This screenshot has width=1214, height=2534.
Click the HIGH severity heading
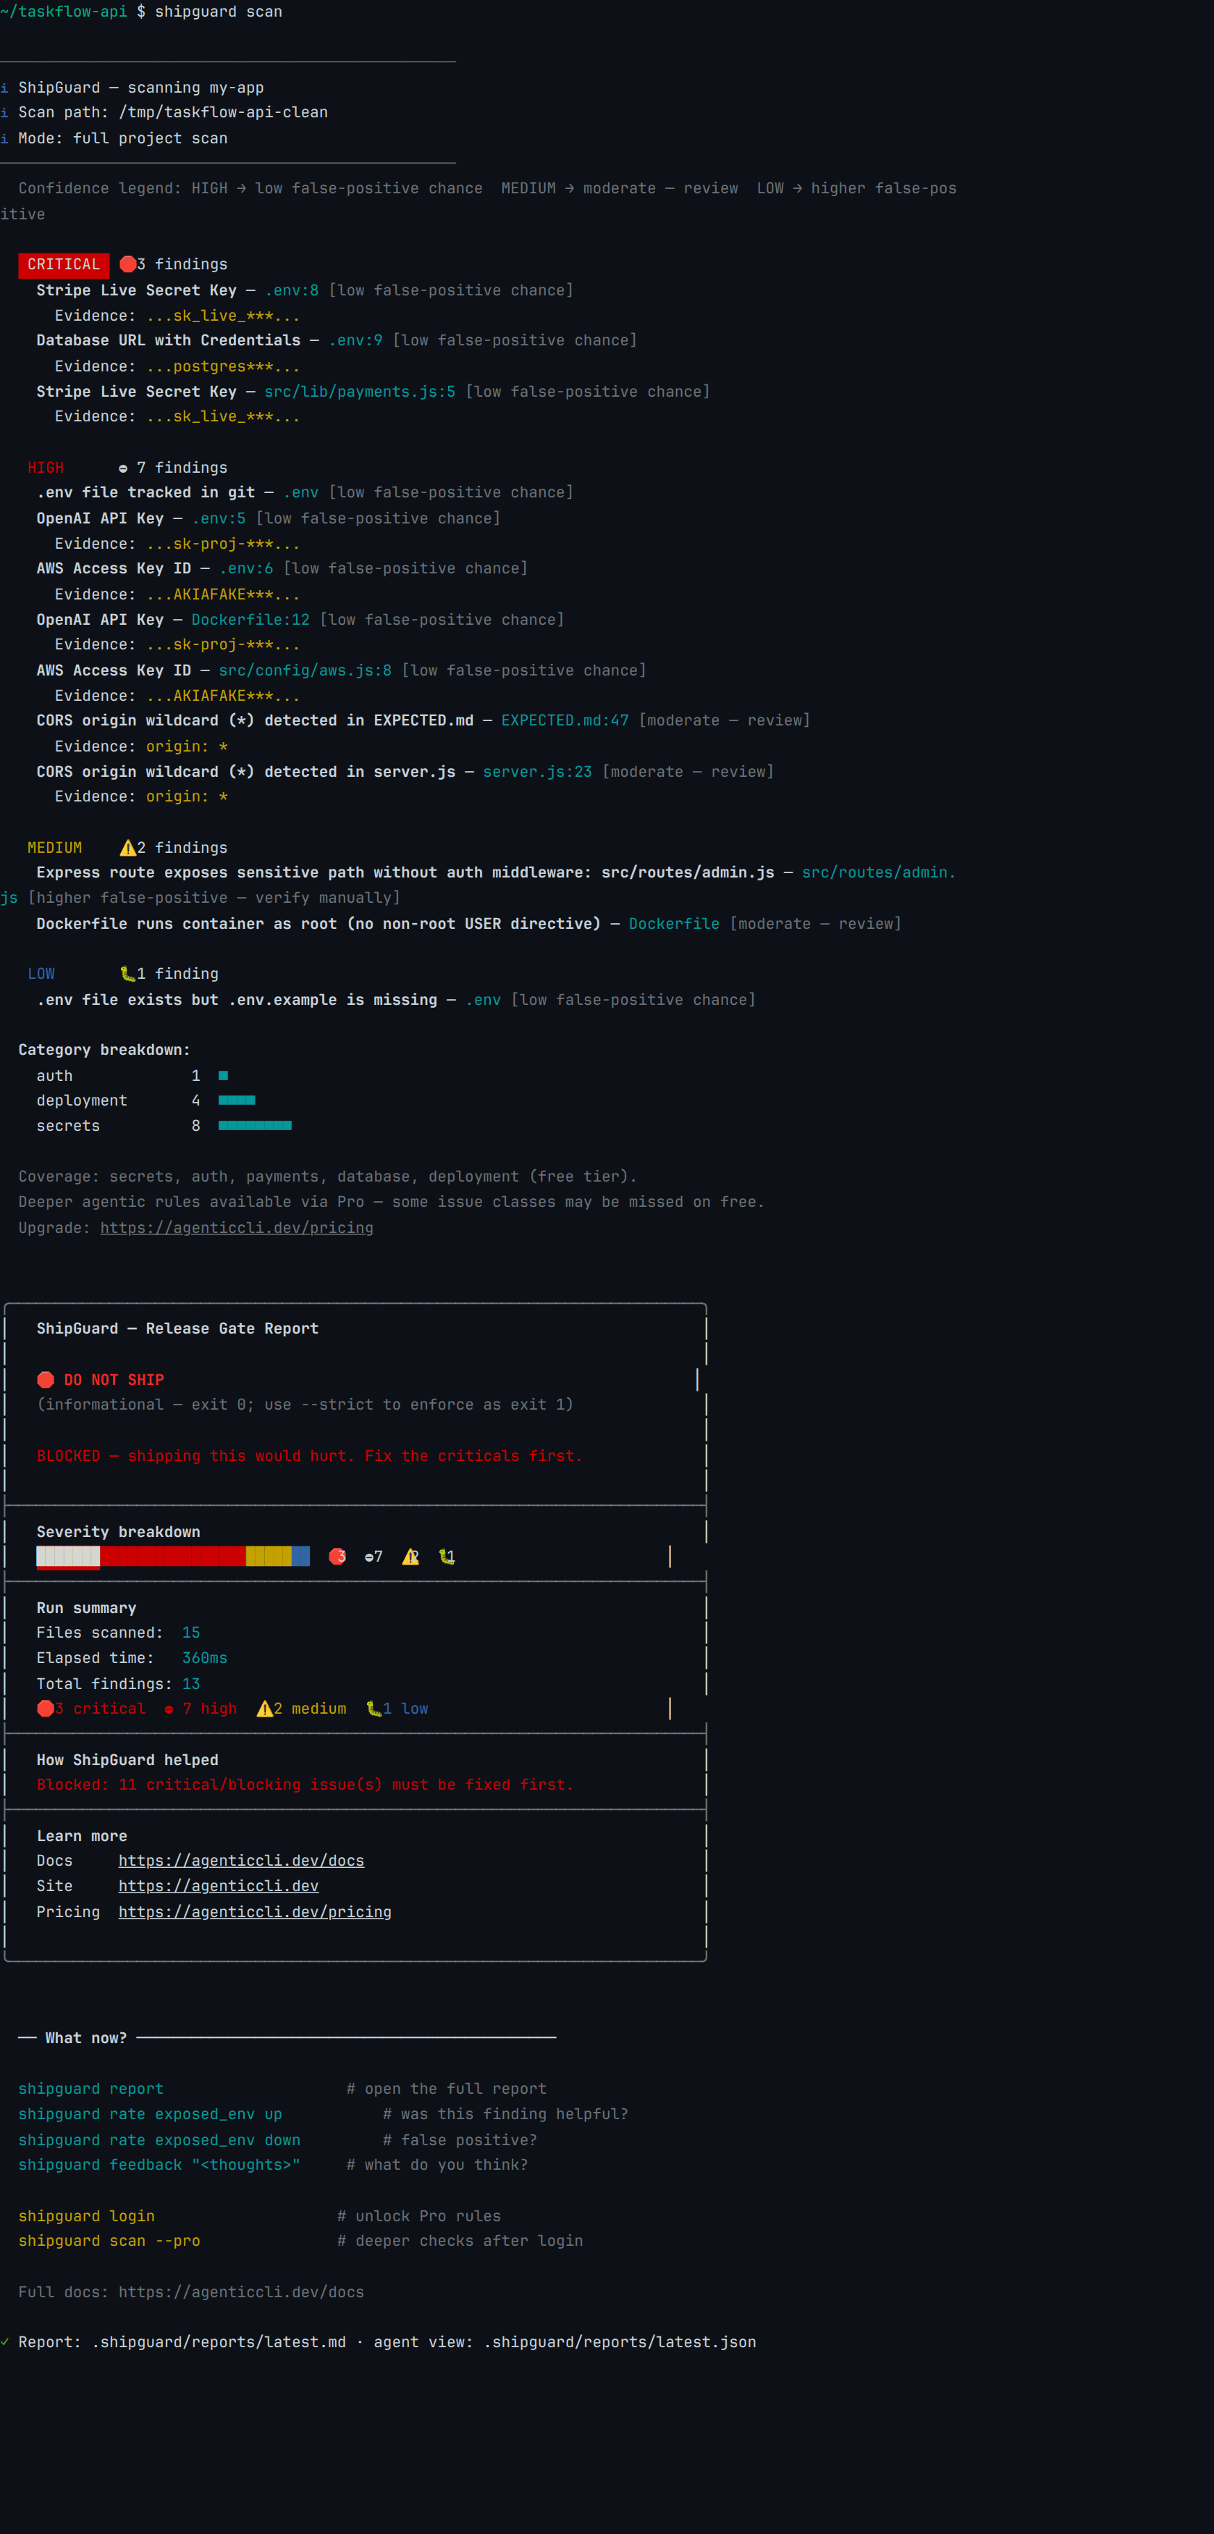point(46,467)
